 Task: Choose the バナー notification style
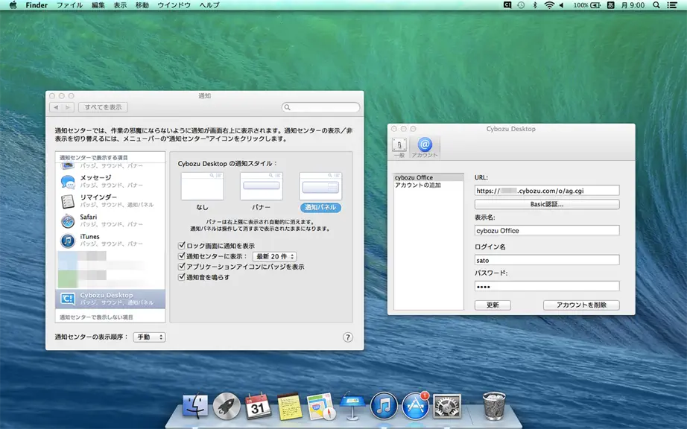click(x=261, y=191)
